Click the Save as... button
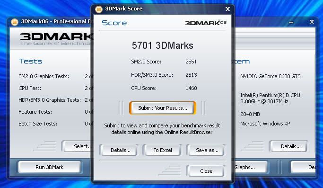The width and height of the screenshot is (323, 188). click(207, 150)
